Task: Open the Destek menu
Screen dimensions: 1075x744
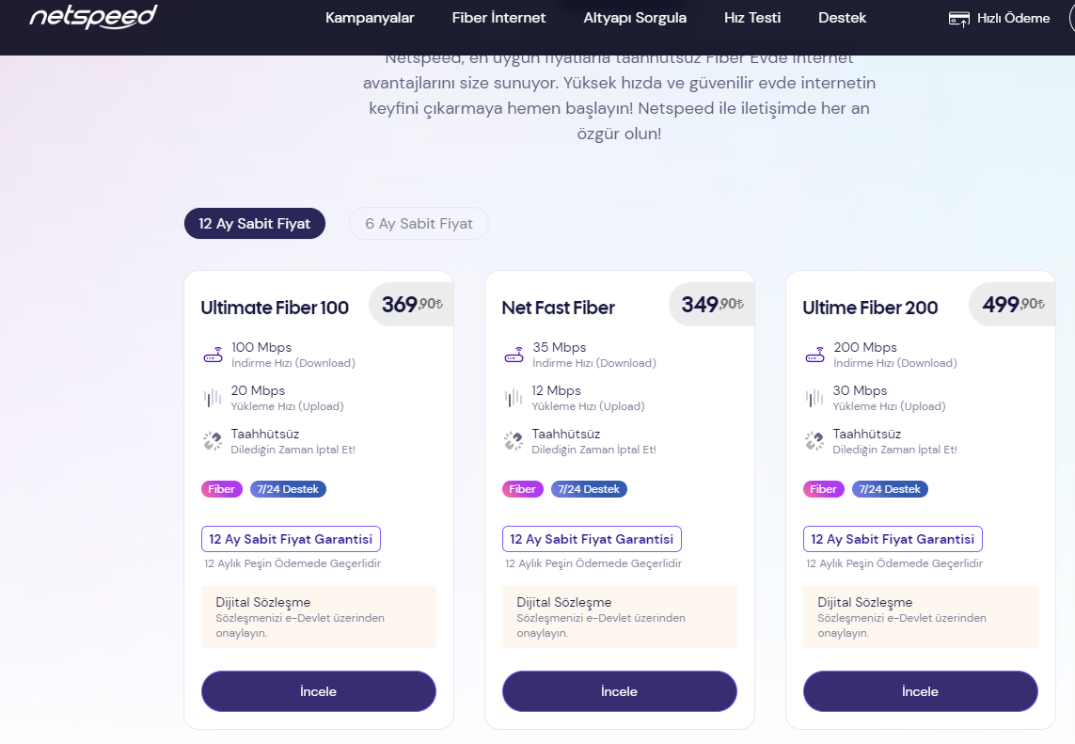Action: [x=842, y=18]
